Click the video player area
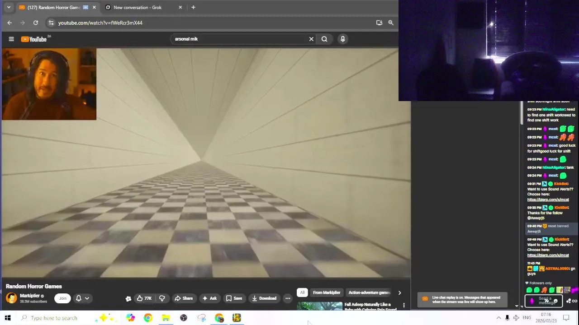 tap(206, 163)
